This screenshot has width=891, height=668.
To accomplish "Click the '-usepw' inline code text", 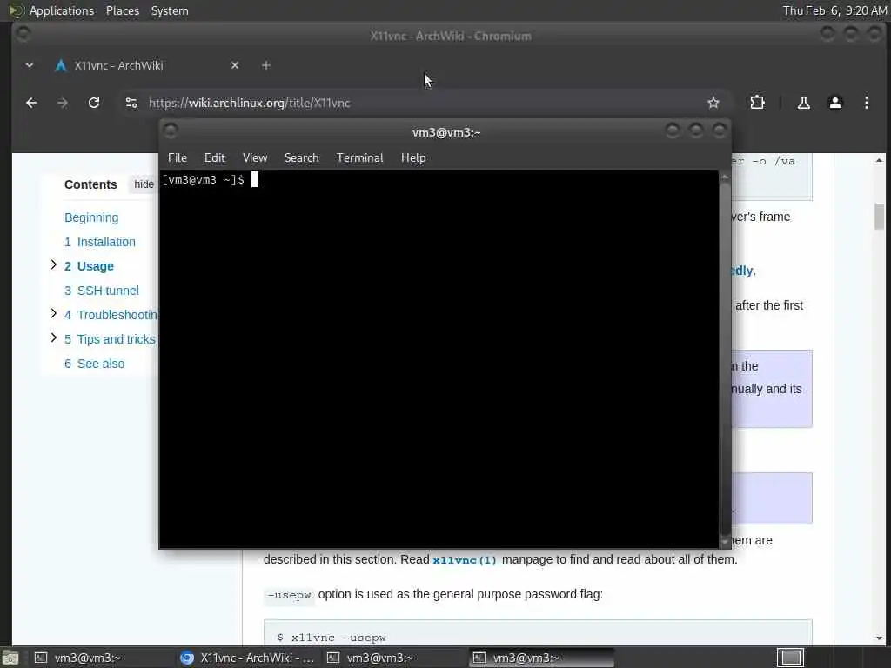I will [289, 595].
